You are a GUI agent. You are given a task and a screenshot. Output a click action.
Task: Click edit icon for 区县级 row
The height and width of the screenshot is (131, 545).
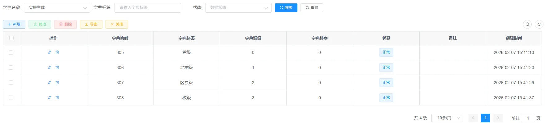click(x=50, y=83)
